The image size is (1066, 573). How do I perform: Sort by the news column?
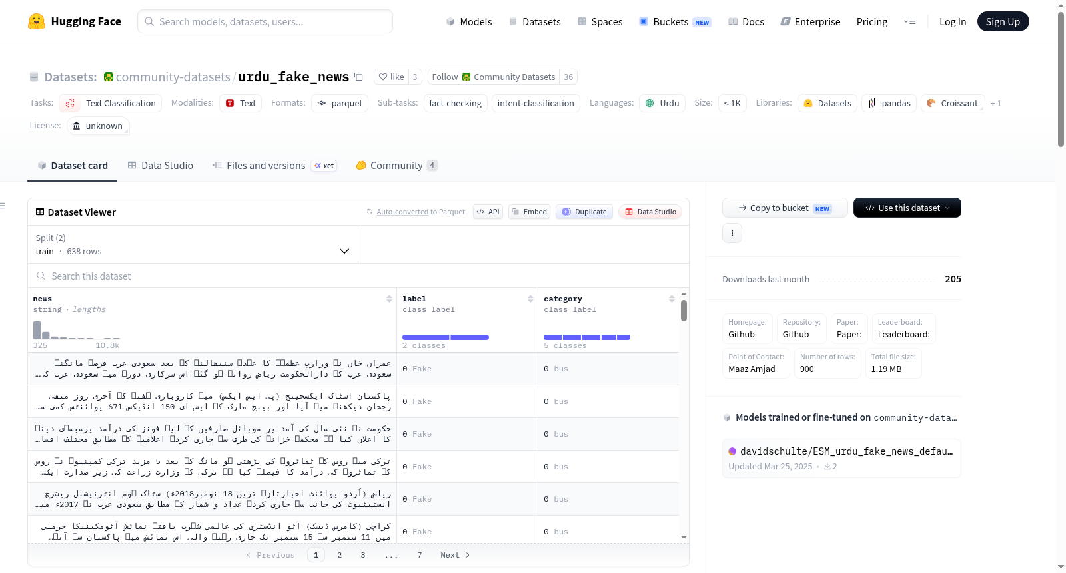click(x=389, y=299)
